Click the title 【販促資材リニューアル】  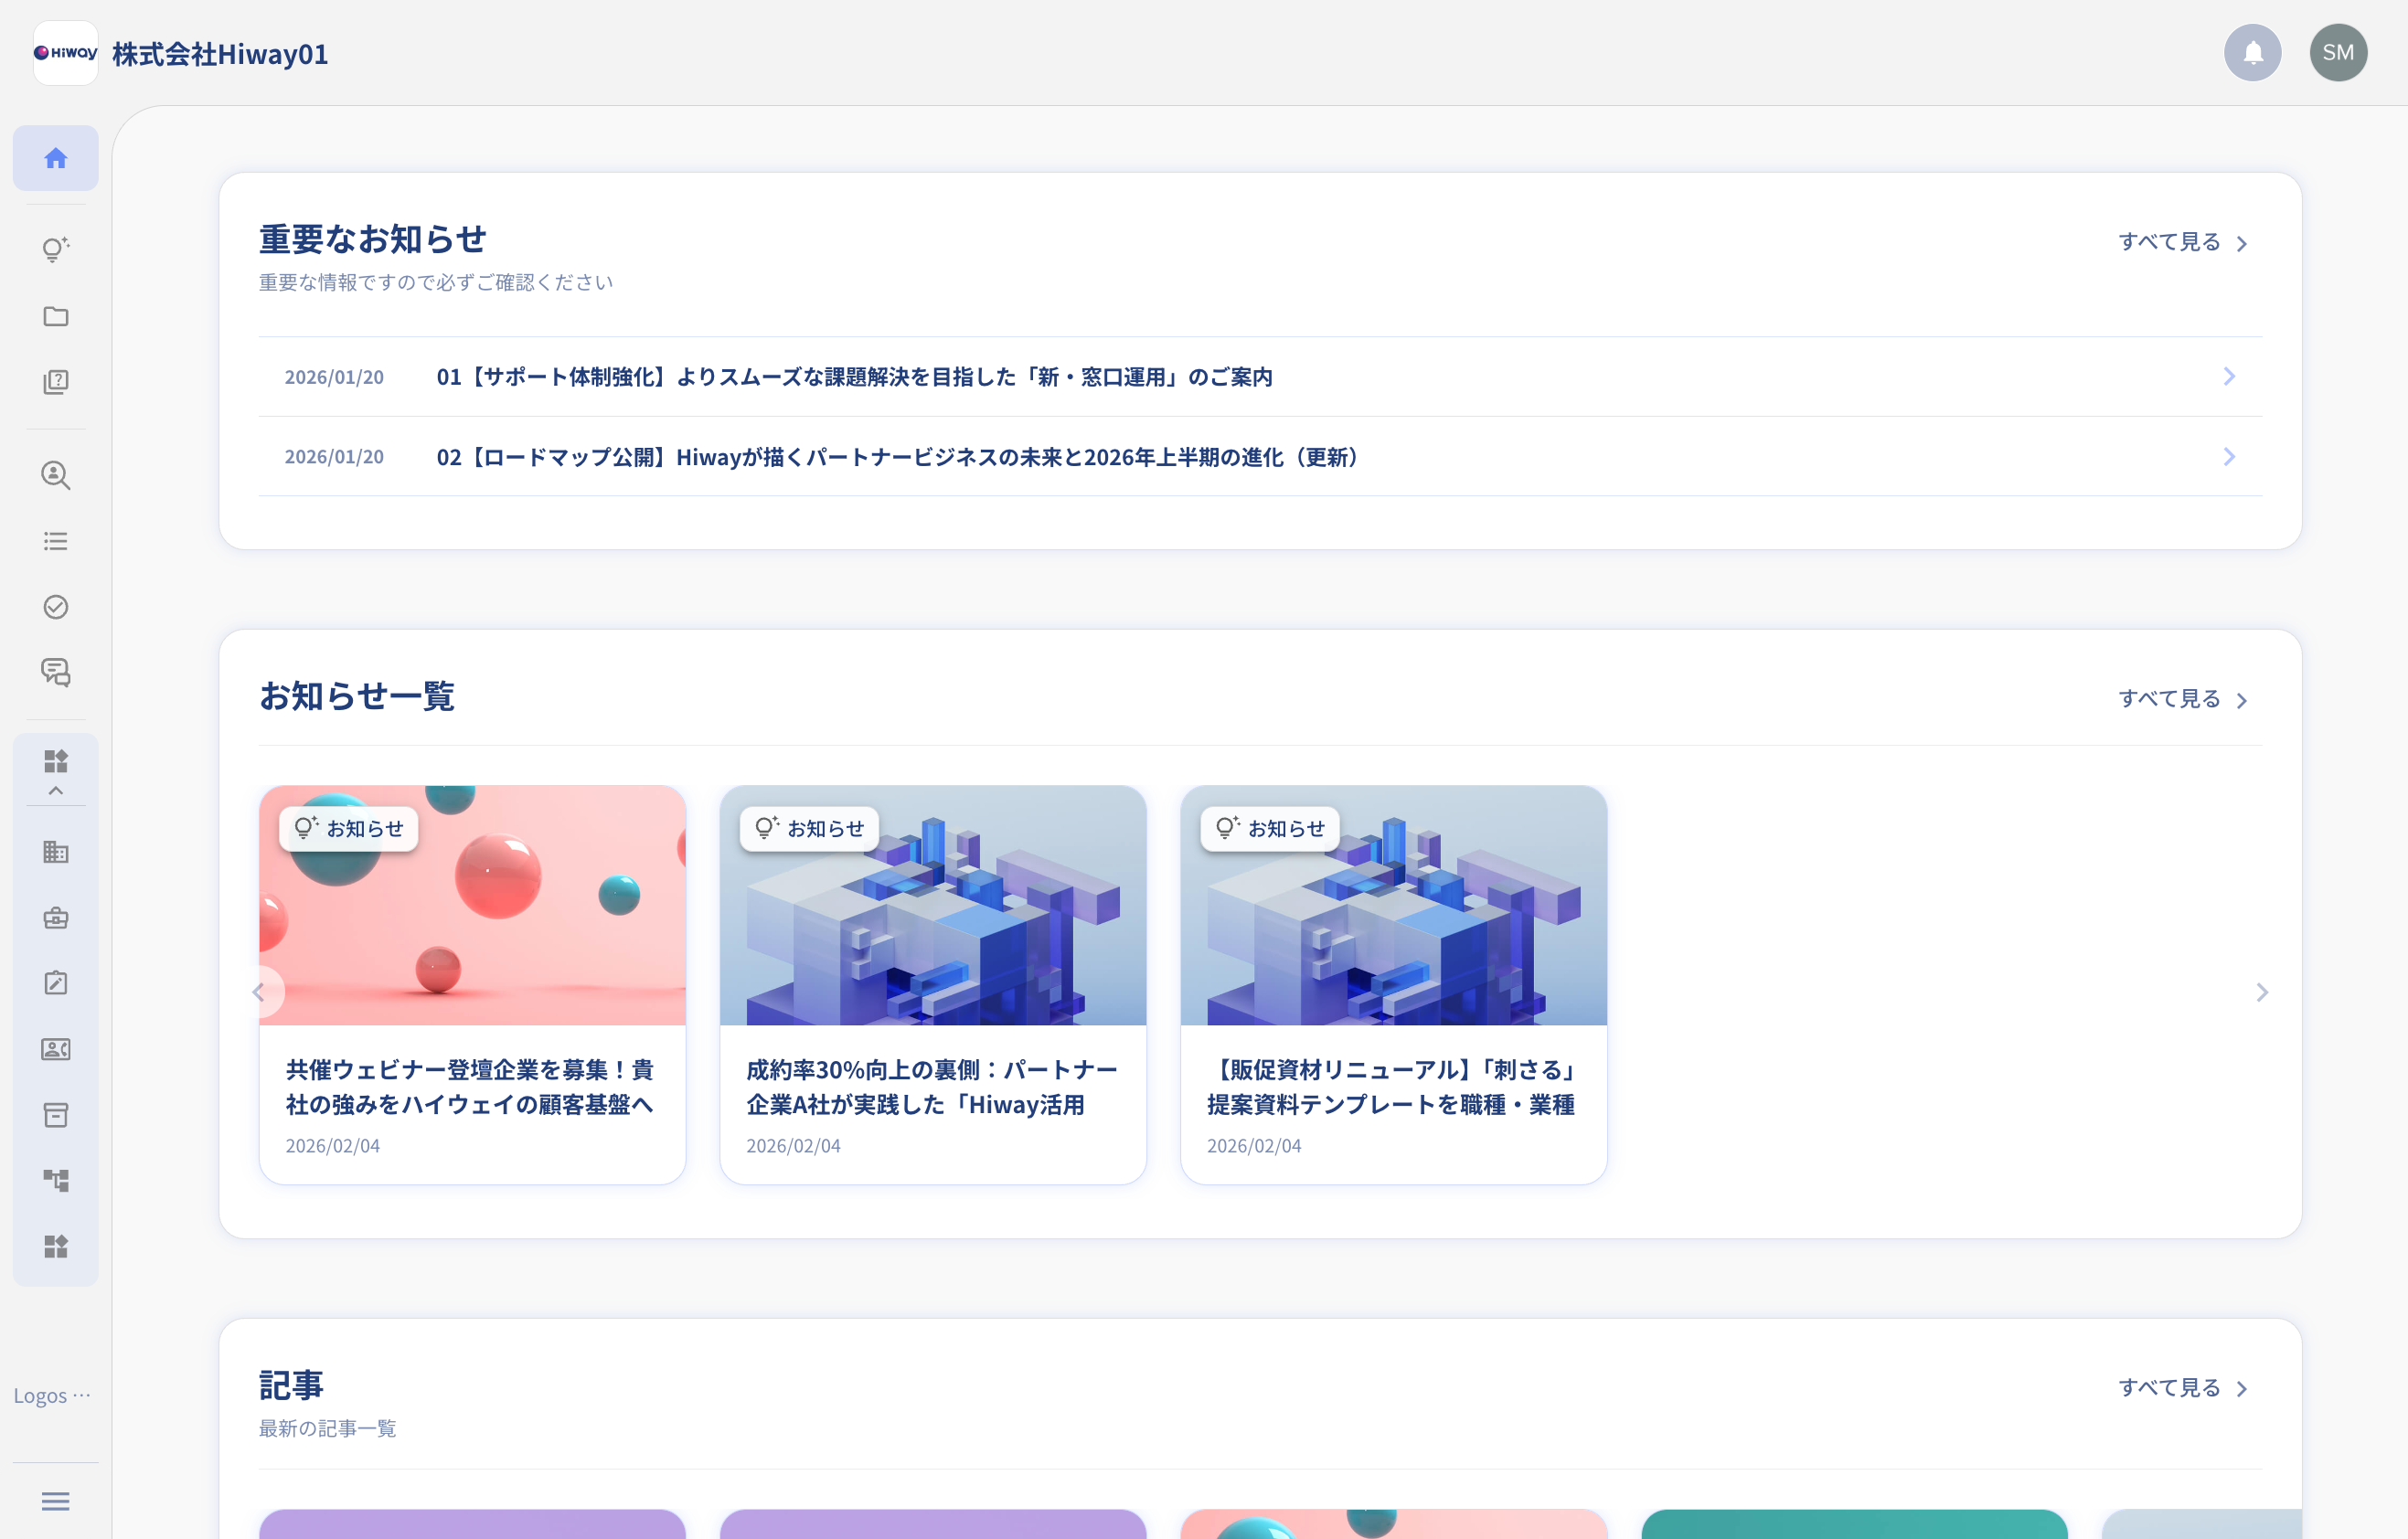click(x=1392, y=1088)
